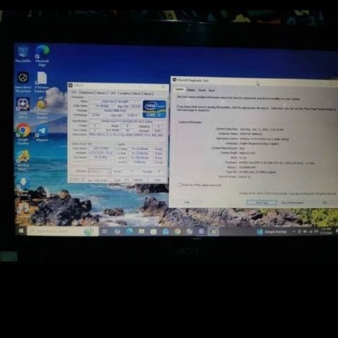
Task: Open Chrome from the taskbar
Action: point(177,231)
